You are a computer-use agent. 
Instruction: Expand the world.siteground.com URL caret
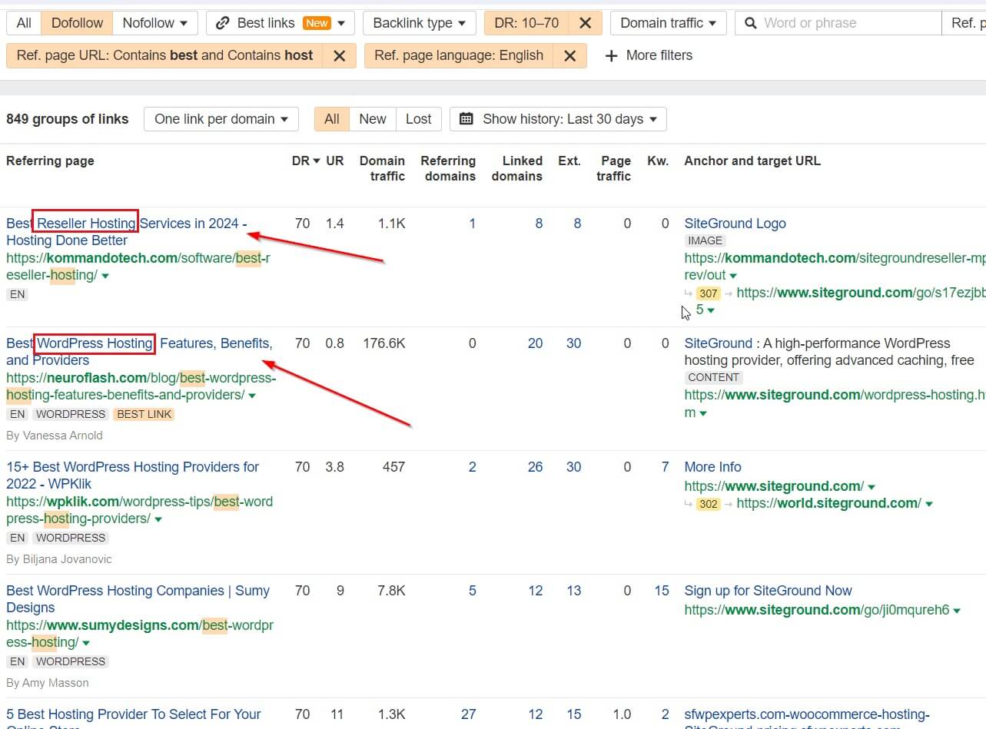[x=929, y=504]
